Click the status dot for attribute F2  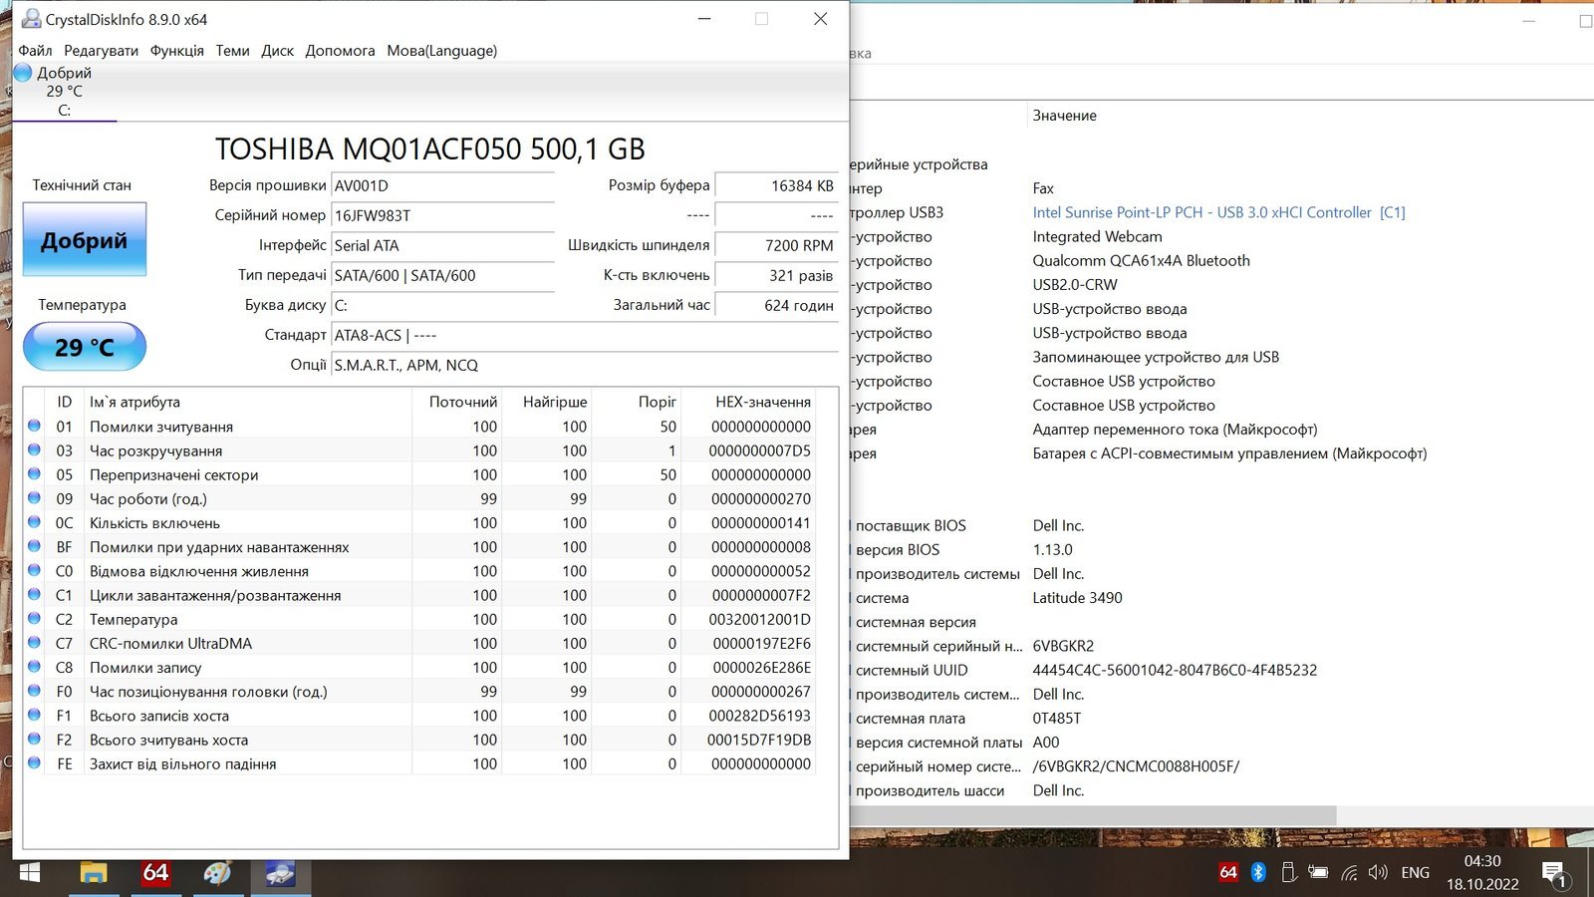35,739
